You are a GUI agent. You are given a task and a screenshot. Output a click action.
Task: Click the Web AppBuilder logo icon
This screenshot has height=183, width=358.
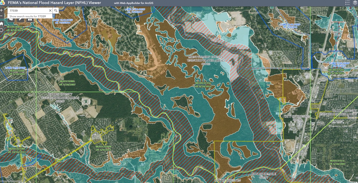pos(2,3)
